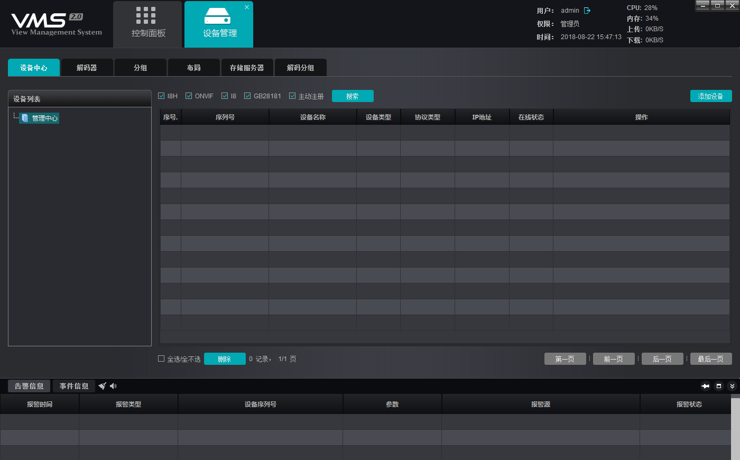Open the 分组 tab
Image resolution: width=740 pixels, height=460 pixels.
(141, 68)
